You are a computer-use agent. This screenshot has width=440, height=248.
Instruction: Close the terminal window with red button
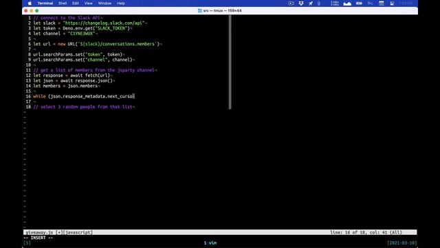coord(26,11)
